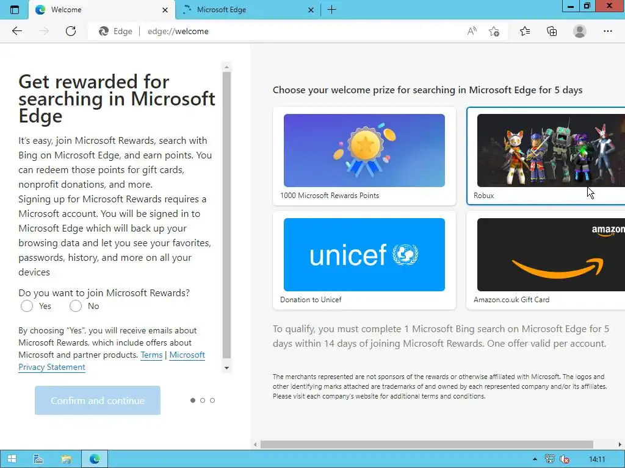Click the Read aloud icon

(x=472, y=31)
